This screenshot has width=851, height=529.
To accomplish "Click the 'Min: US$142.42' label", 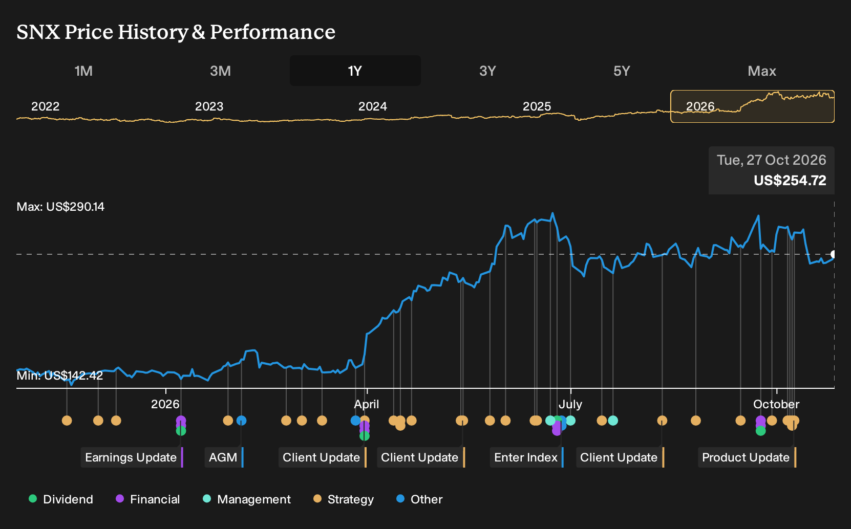I will pyautogui.click(x=60, y=376).
